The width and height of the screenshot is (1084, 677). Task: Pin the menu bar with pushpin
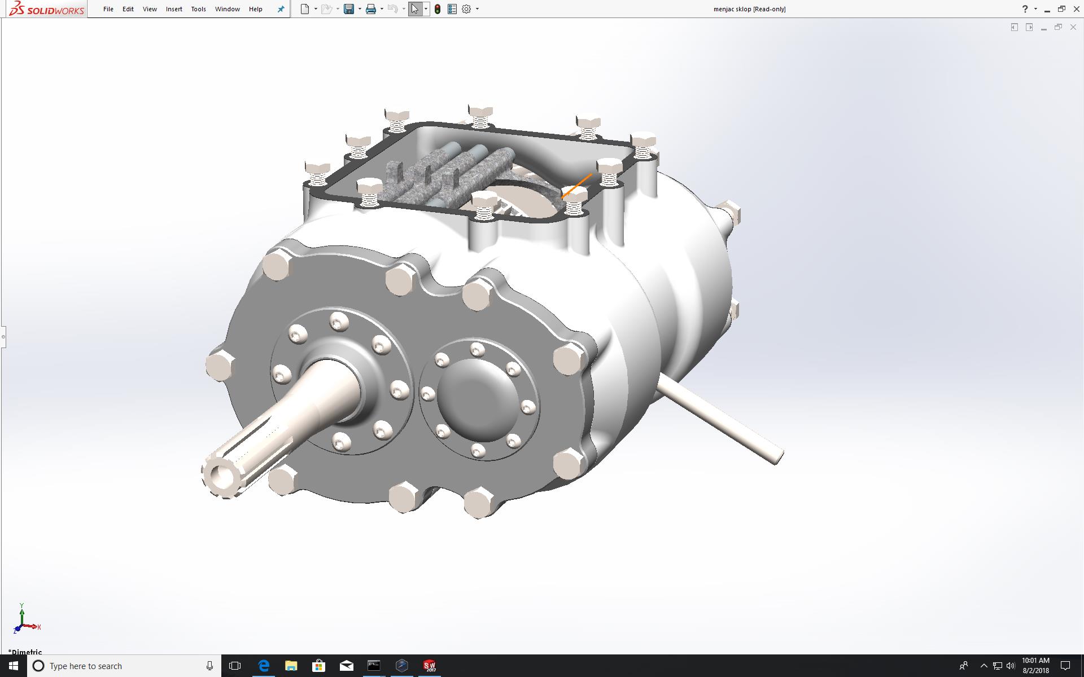(281, 9)
